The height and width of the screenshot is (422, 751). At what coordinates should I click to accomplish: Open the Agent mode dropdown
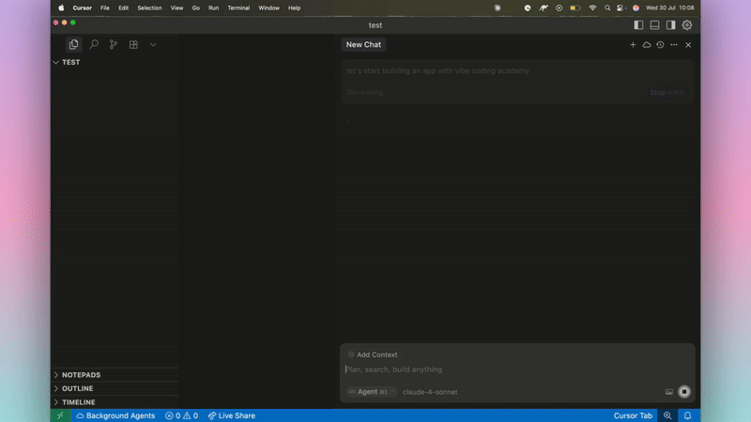pyautogui.click(x=371, y=392)
